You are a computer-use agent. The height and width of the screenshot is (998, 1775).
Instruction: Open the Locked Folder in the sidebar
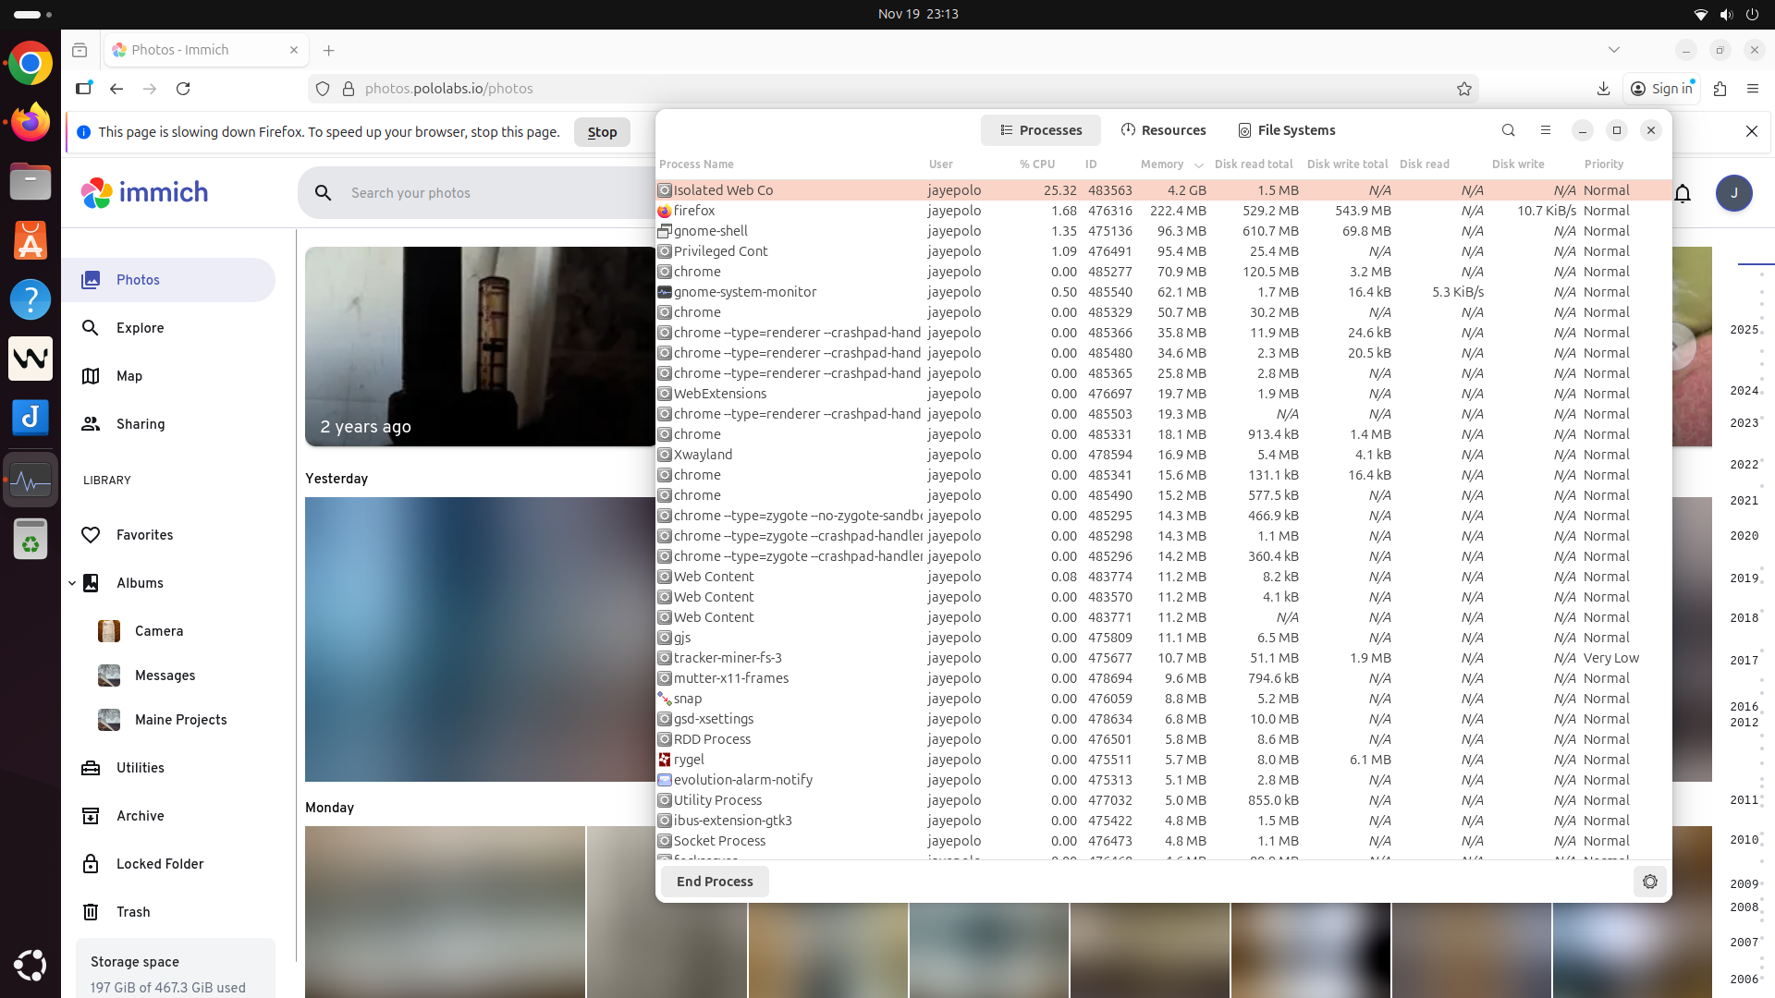pos(160,864)
